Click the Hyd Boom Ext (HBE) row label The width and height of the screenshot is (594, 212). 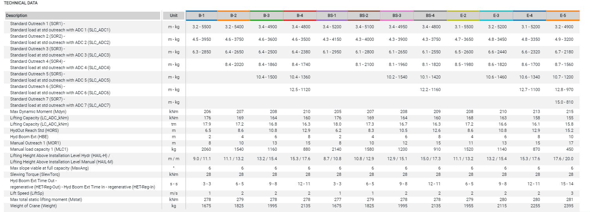[29, 137]
